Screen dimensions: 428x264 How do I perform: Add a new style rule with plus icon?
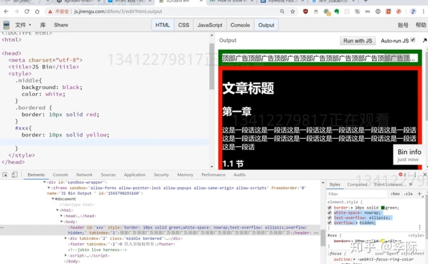point(420,194)
